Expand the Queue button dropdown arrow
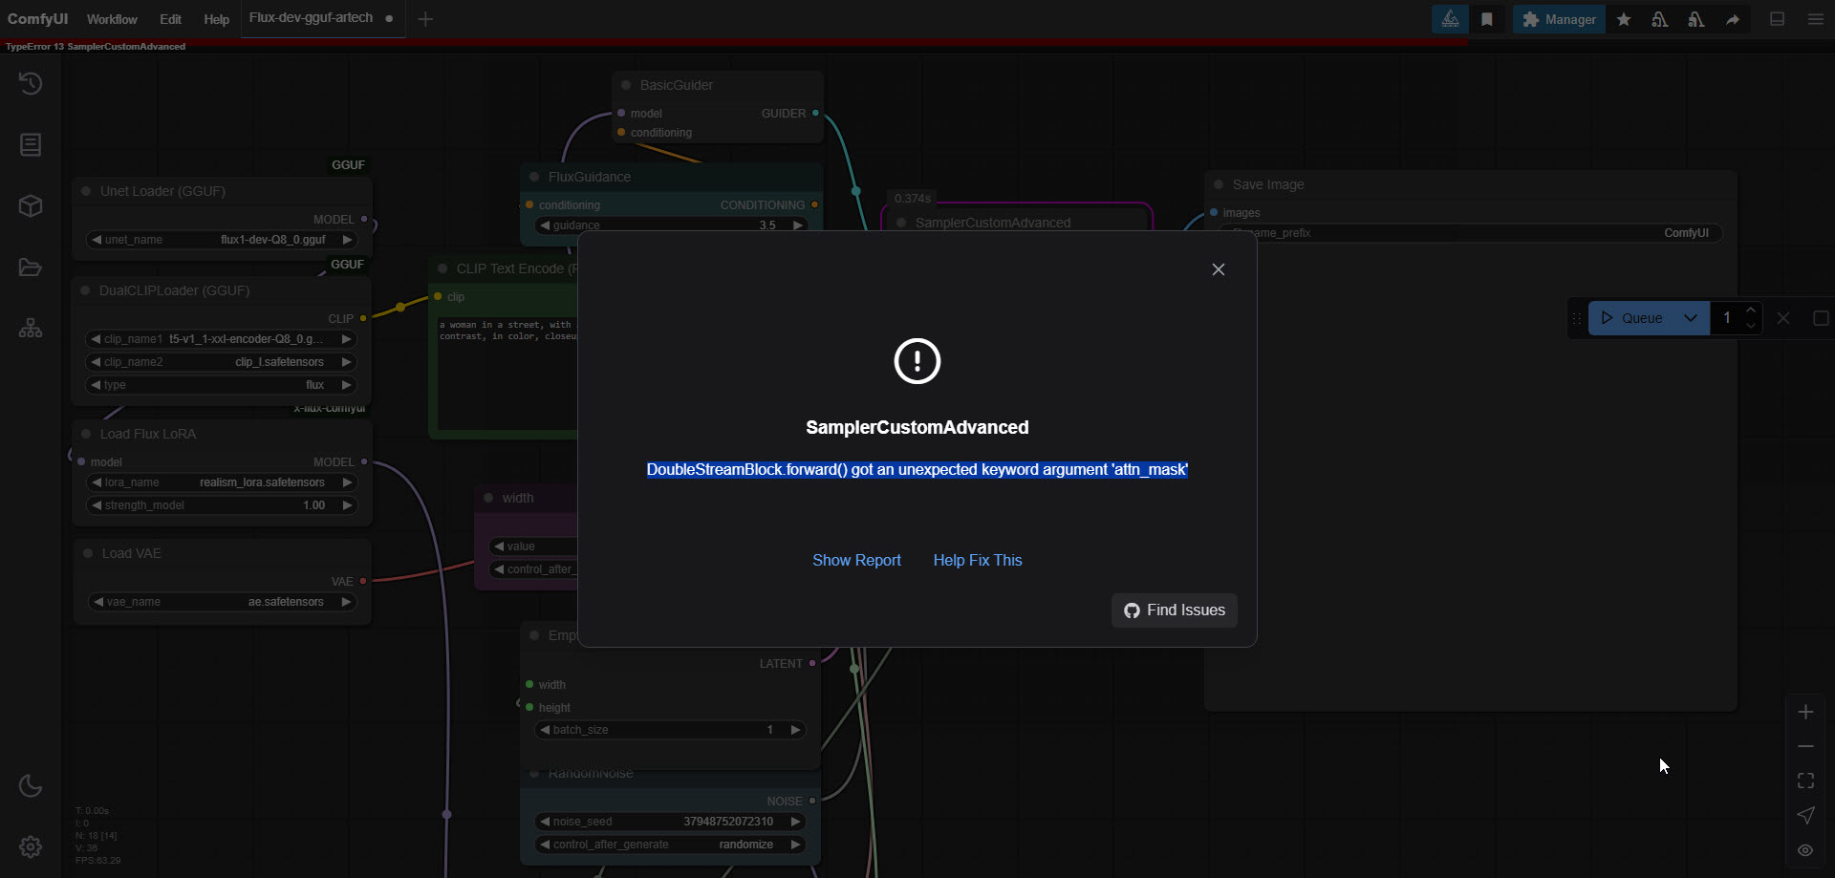 [x=1691, y=318]
